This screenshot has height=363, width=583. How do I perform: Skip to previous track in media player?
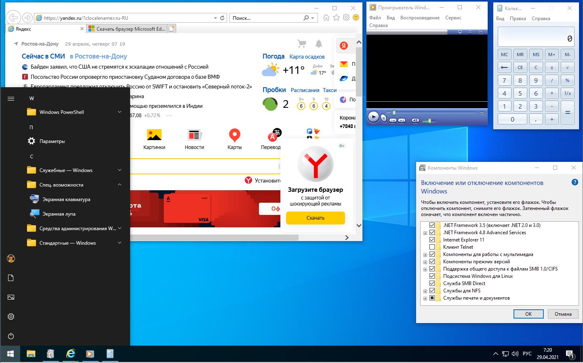pyautogui.click(x=393, y=120)
